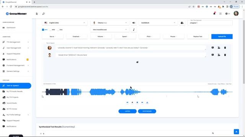Click search icon in Synthesized Text Results
Viewport: 245px width, 137px height.
pyautogui.click(x=213, y=133)
